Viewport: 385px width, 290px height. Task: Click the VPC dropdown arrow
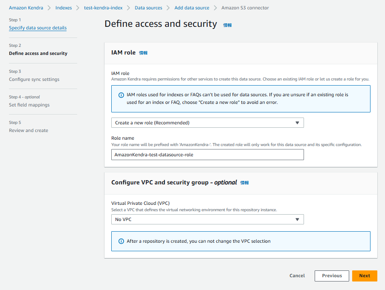(x=297, y=219)
